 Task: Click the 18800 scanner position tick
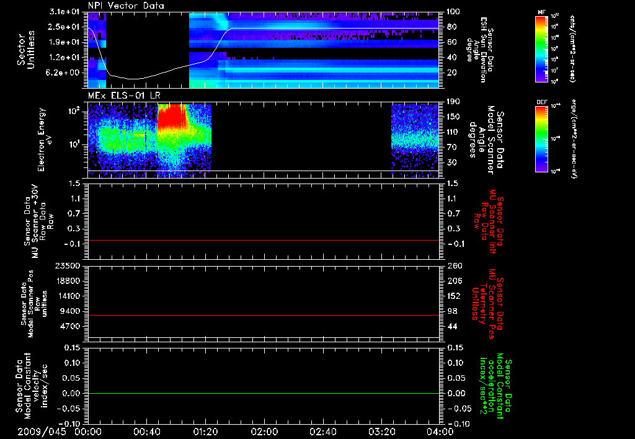click(68, 281)
